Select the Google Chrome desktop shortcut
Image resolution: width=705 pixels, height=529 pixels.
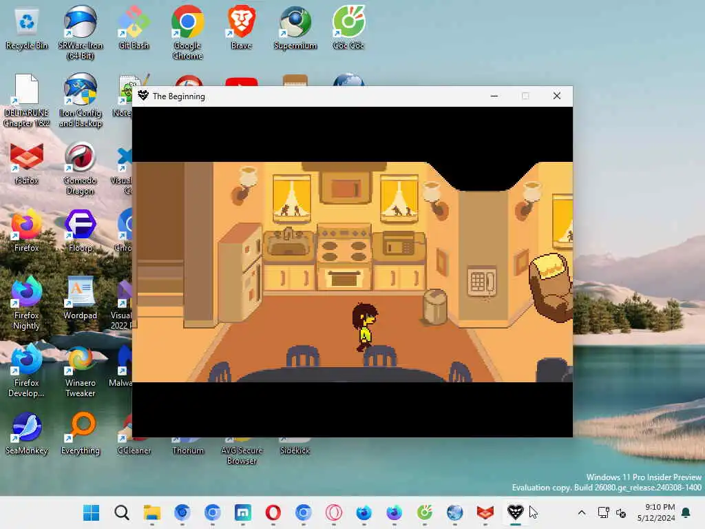(187, 32)
